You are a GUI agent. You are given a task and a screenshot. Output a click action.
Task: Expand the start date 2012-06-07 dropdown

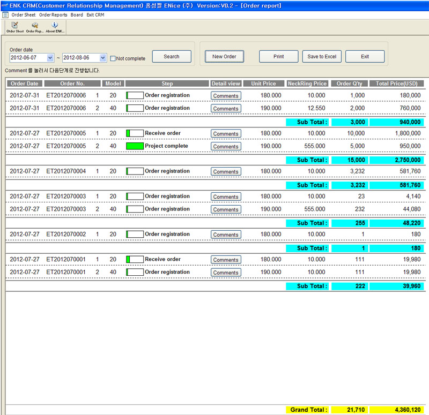(50, 58)
